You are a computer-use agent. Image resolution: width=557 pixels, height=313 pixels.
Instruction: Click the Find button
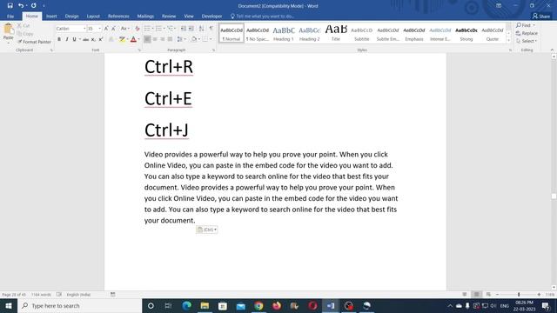pos(526,25)
